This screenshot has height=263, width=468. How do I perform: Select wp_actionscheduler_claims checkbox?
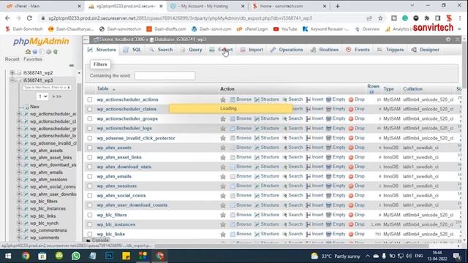click(x=90, y=109)
